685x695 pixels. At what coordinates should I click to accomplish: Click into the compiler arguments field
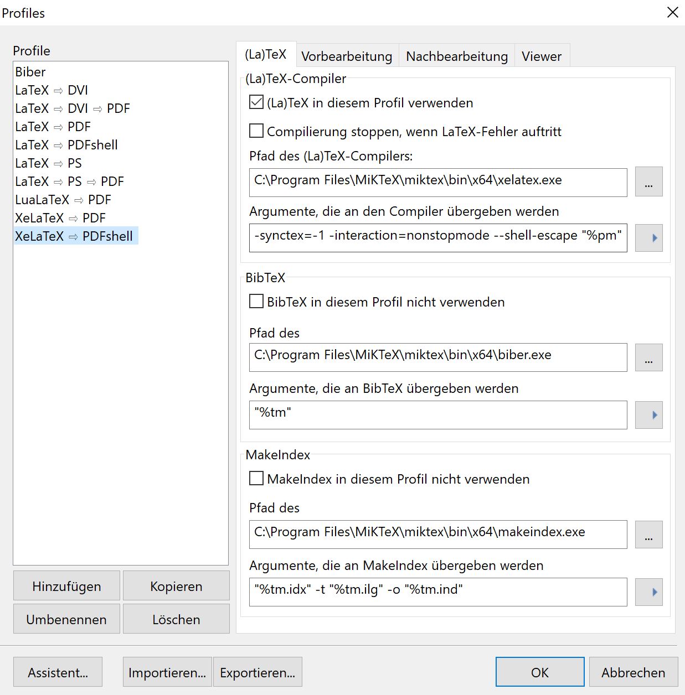point(437,238)
